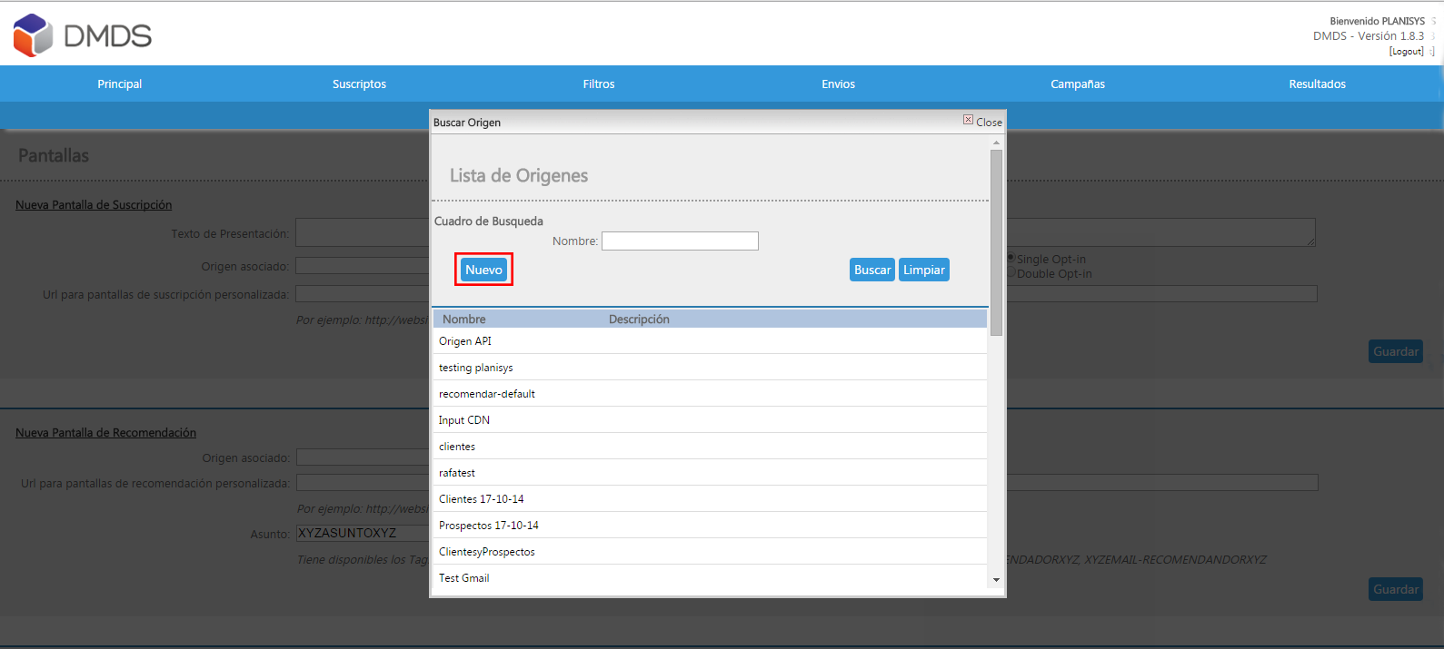Open the Principal menu
The image size is (1444, 649).
coord(120,84)
